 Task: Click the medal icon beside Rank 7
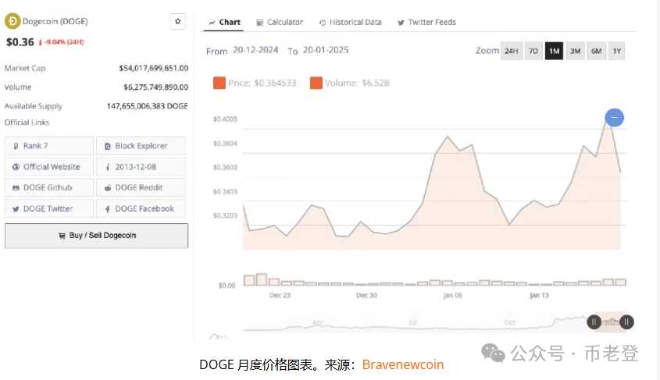(16, 146)
